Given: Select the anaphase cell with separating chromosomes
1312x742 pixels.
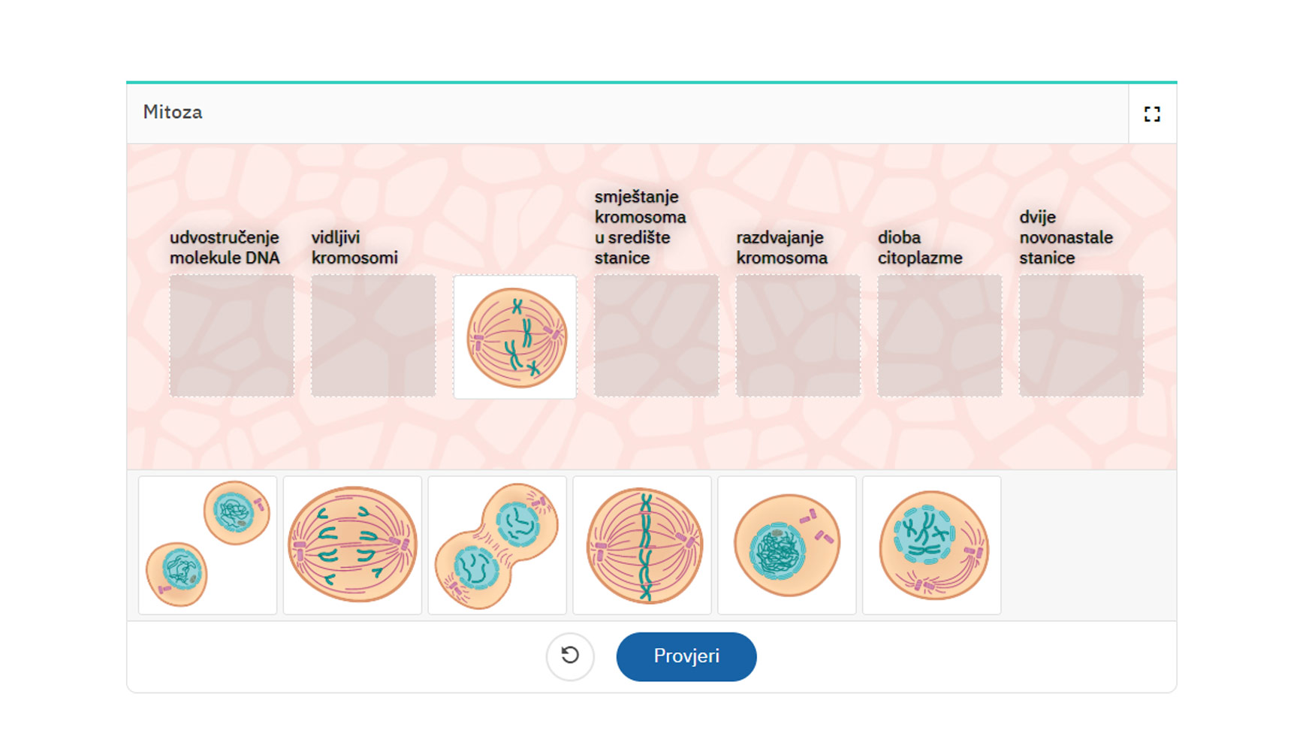Looking at the screenshot, I should coord(353,545).
